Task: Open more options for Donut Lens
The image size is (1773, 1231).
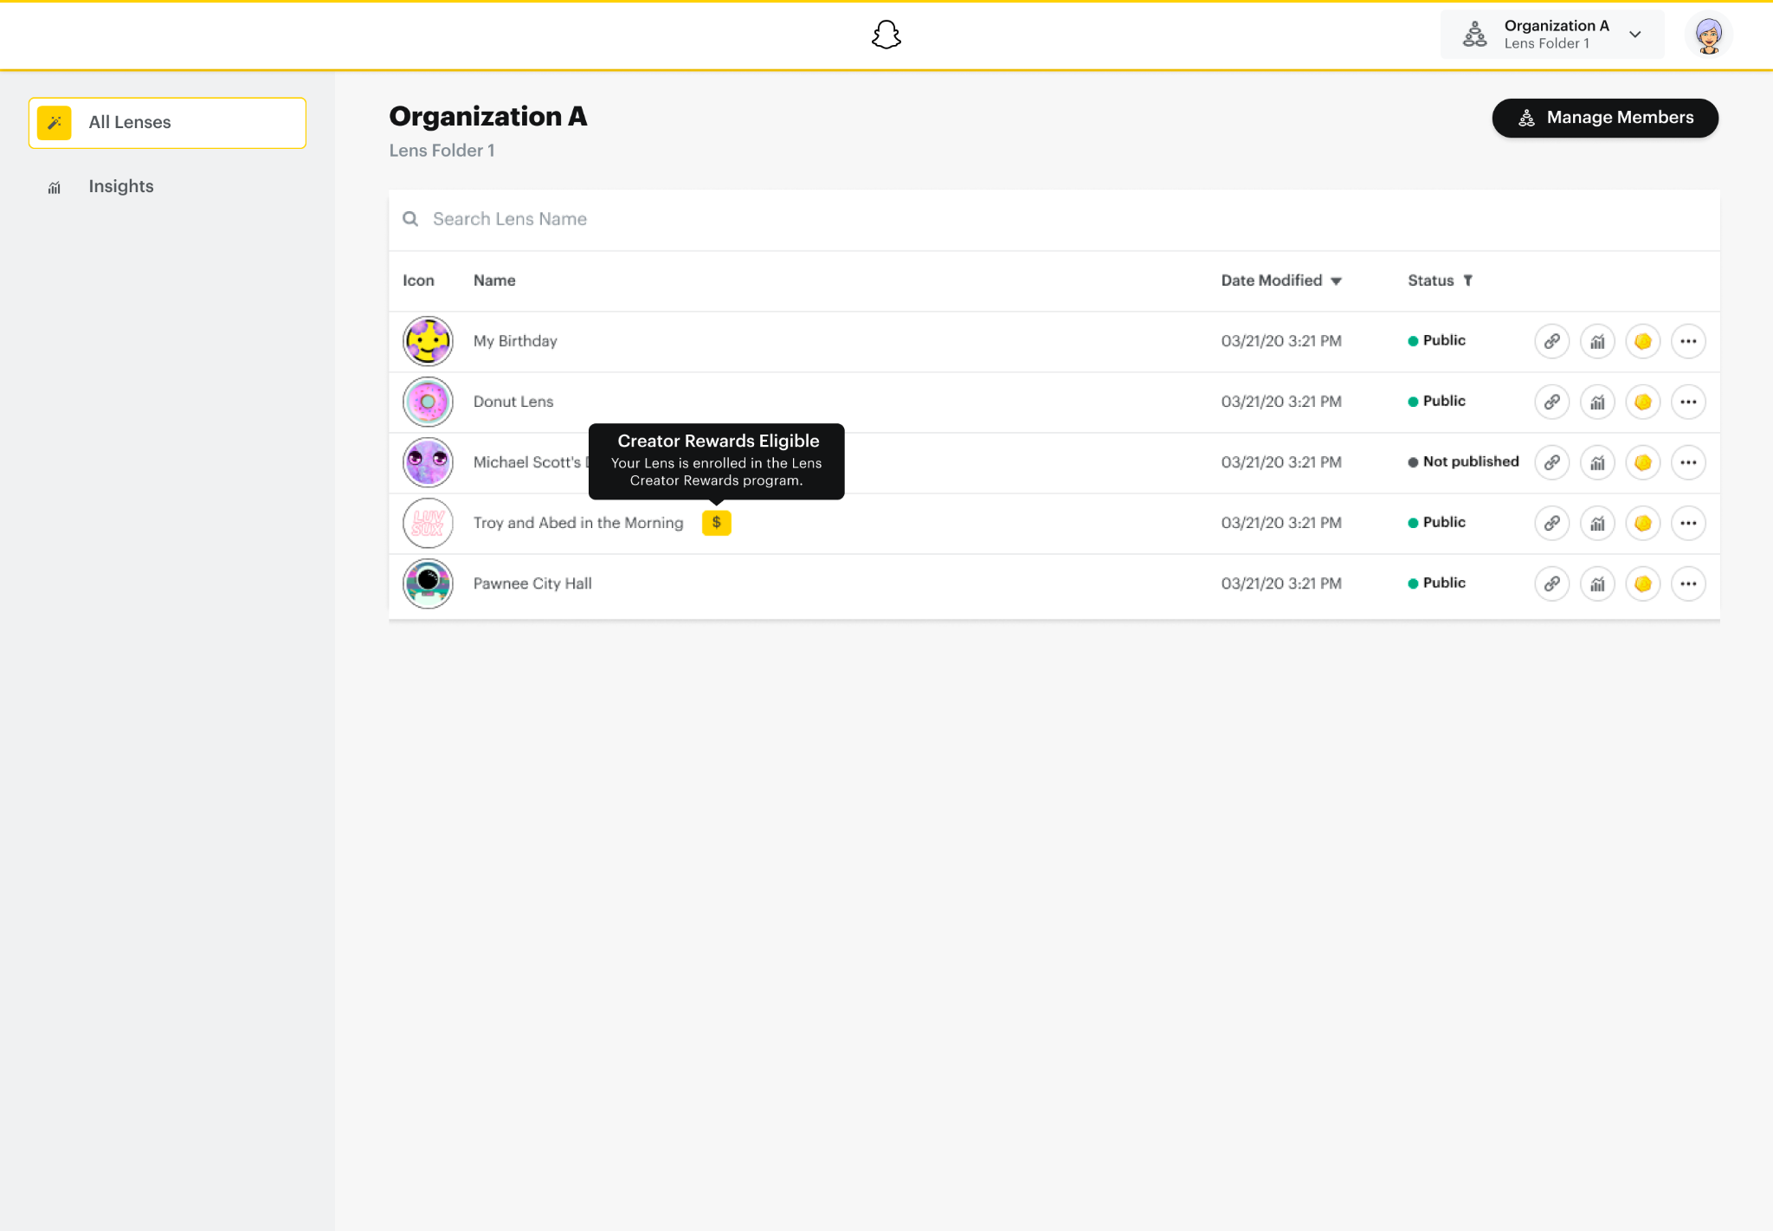Action: 1688,402
